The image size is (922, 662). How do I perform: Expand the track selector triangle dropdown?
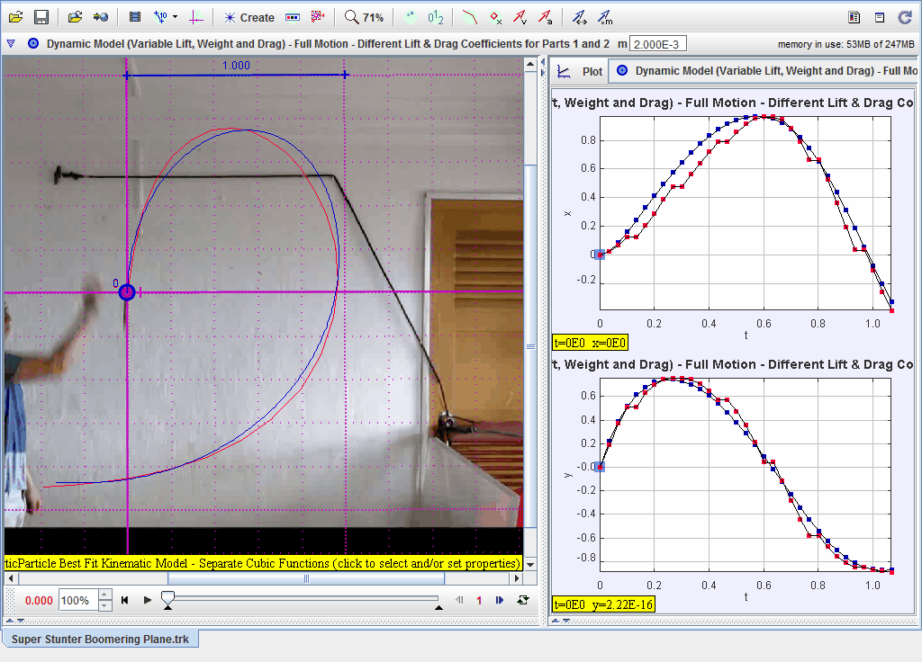(11, 43)
